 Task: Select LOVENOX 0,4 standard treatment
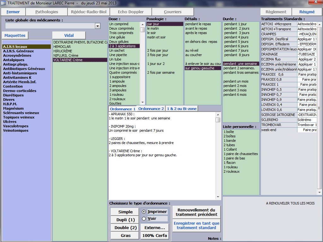click(x=272, y=105)
